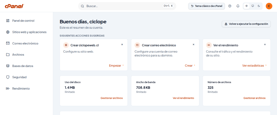This screenshot has width=277, height=115.
Task: Click Volver a ejecutar la configuración
Action: (246, 24)
